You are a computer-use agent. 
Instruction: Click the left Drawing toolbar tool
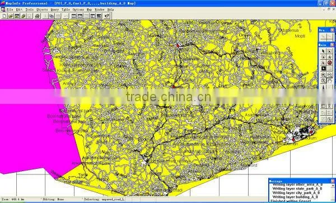(x=323, y=37)
